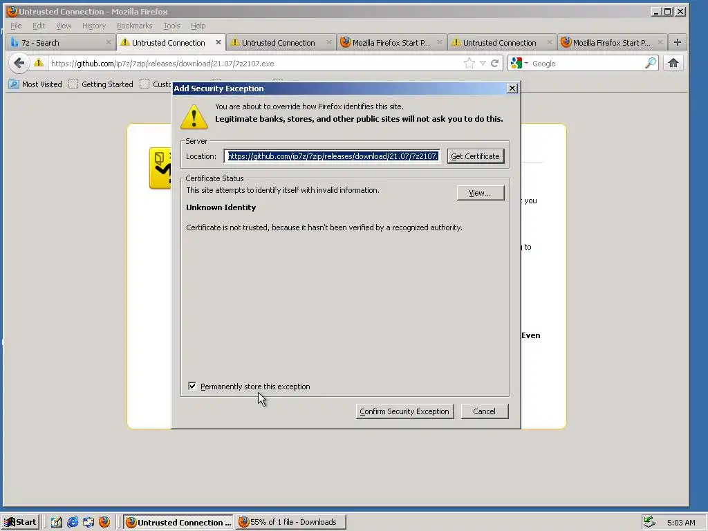Select the Untrusted Connection taskbar button
This screenshot has width=708, height=531.
point(178,522)
